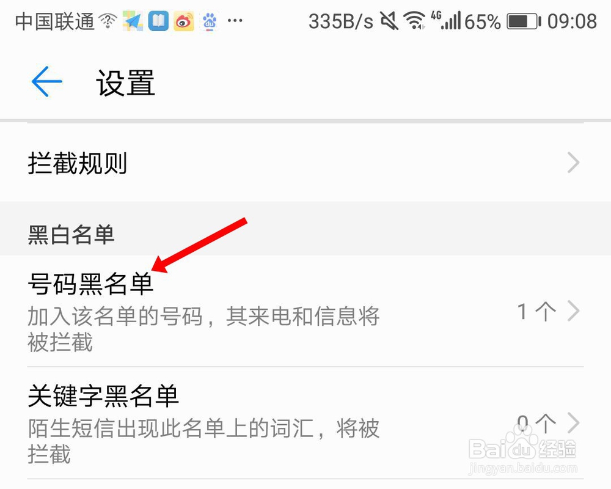Tap the 4G signal strength icon

[446, 20]
